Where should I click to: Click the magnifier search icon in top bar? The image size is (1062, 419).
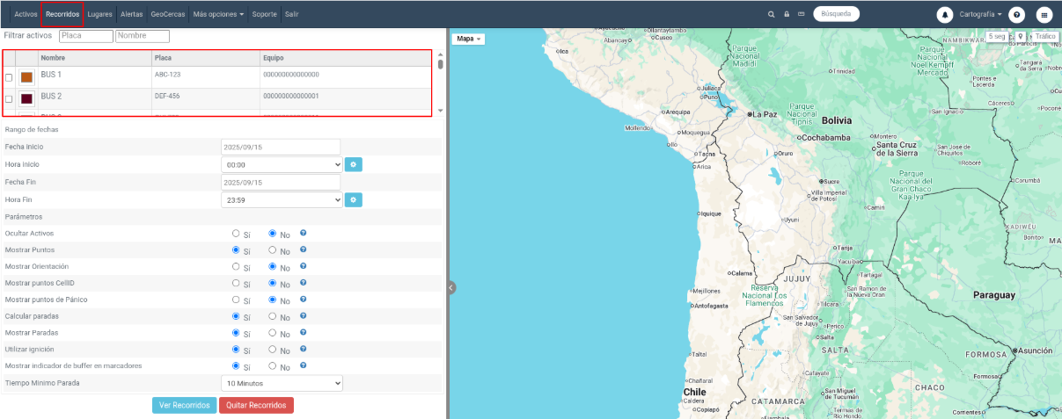point(772,14)
